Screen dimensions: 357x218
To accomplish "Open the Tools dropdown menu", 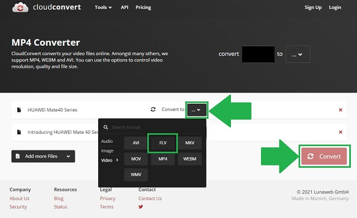I will pos(103,7).
